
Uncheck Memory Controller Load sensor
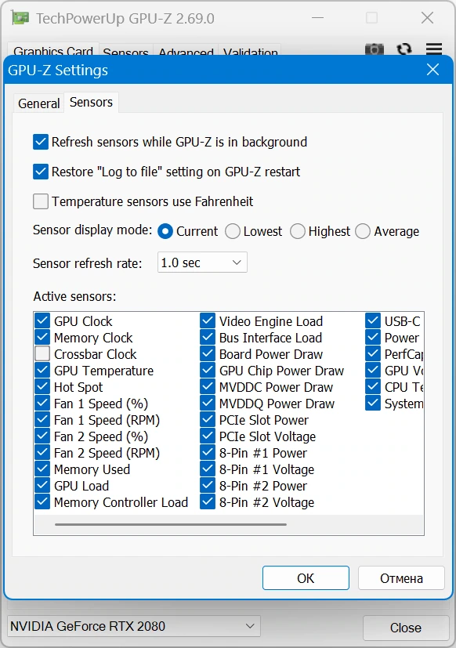pos(42,502)
